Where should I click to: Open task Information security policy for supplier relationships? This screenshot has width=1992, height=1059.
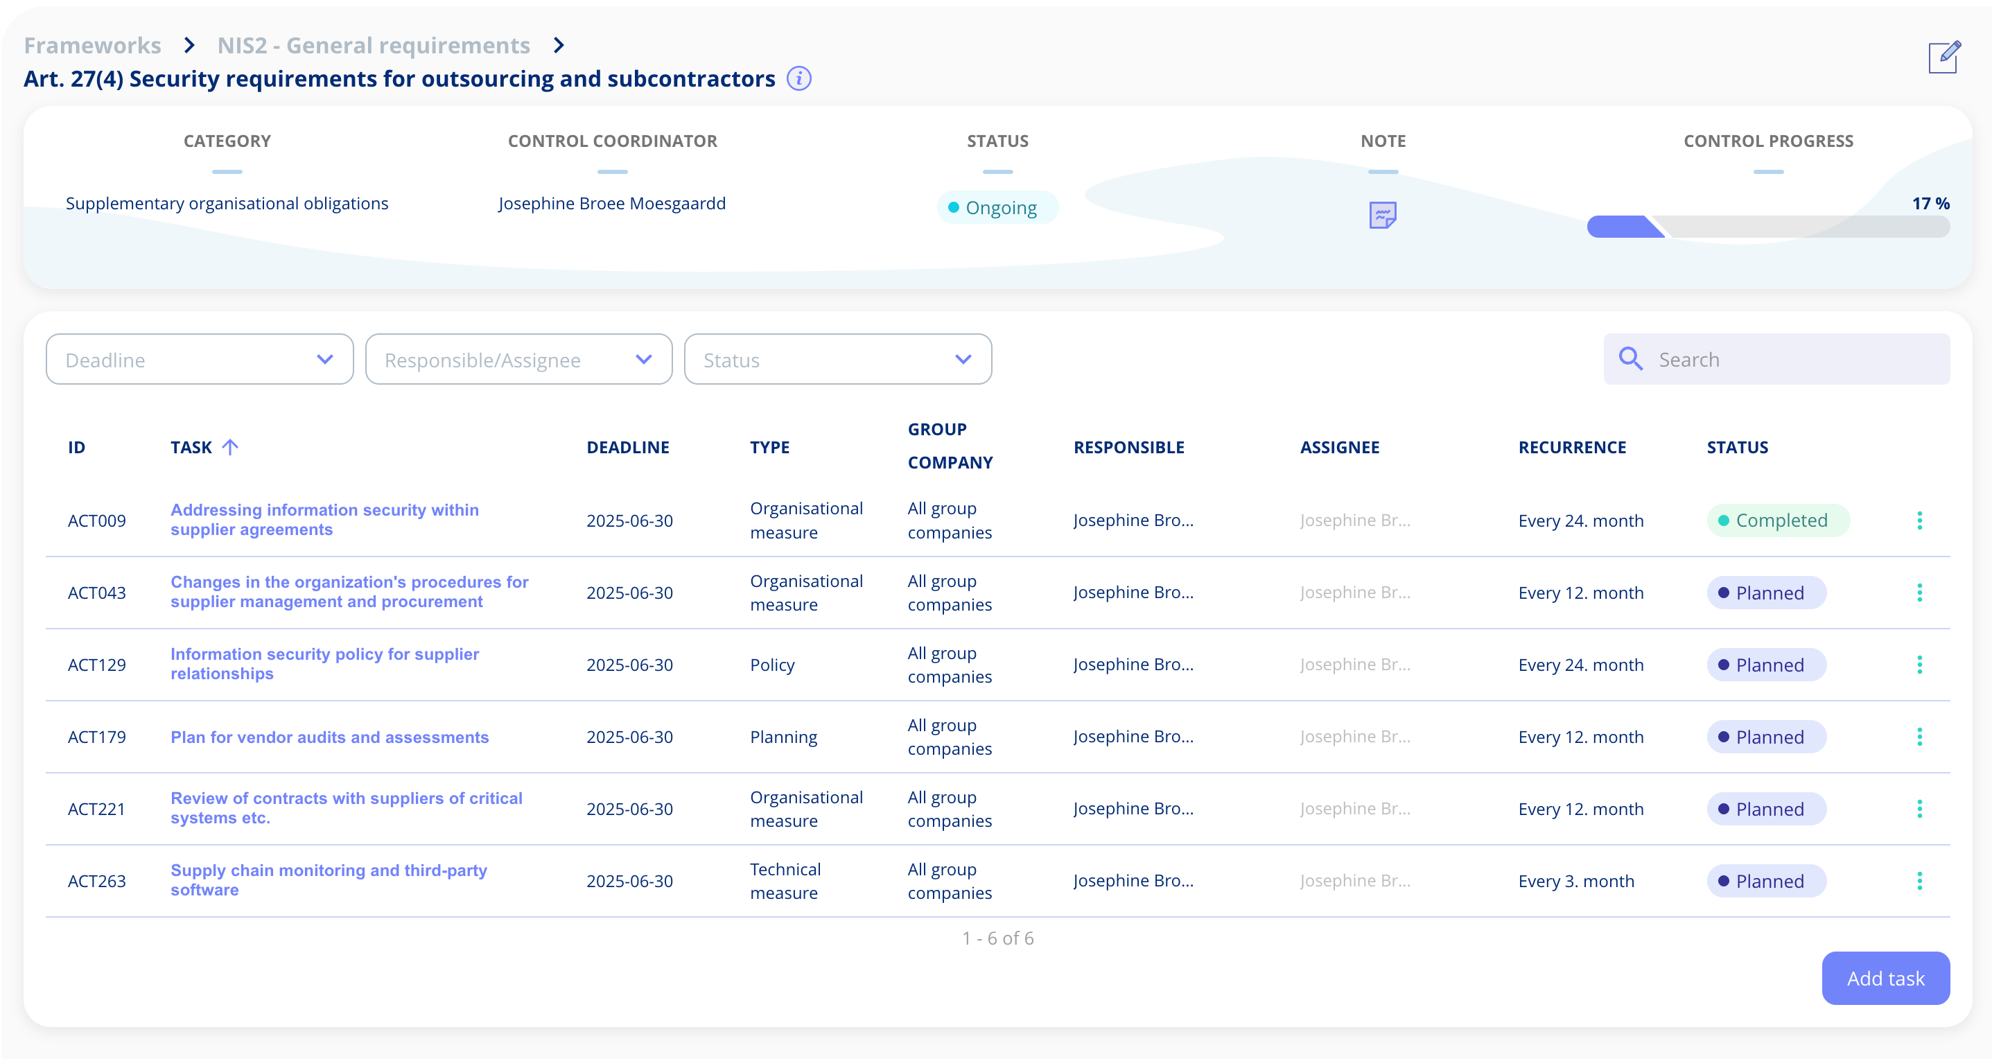point(325,664)
